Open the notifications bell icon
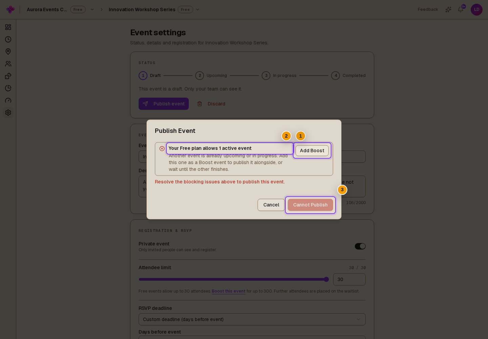 pyautogui.click(x=461, y=9)
